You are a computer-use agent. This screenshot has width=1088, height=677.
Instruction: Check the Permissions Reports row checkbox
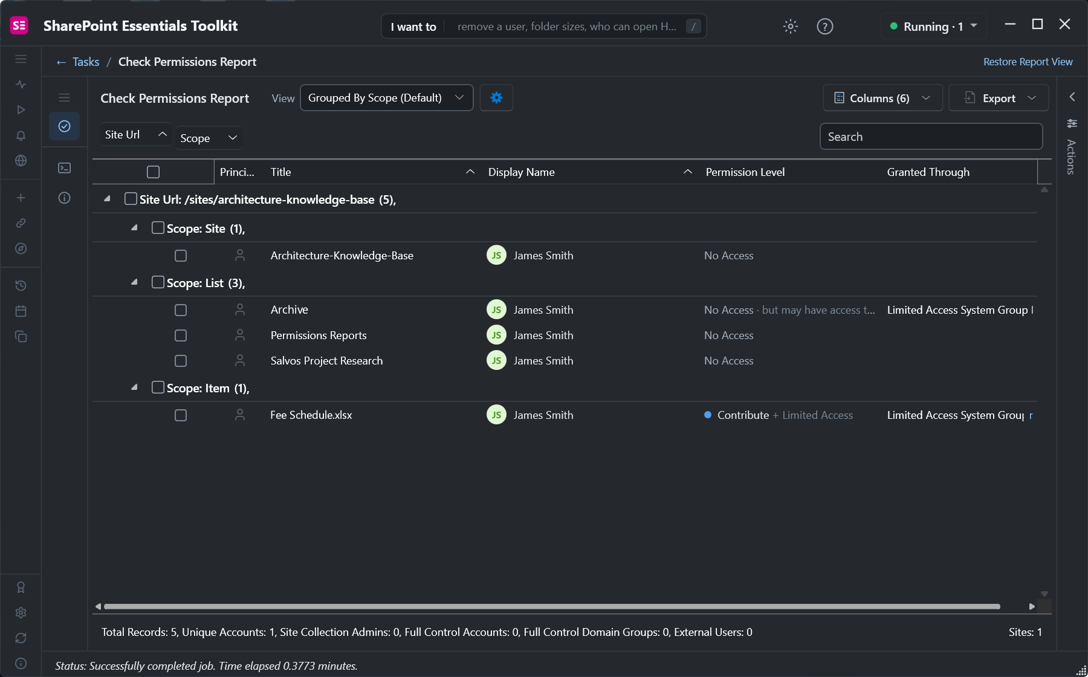pos(181,335)
